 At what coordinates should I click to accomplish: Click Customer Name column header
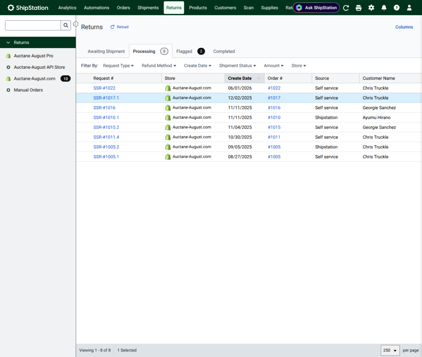379,78
